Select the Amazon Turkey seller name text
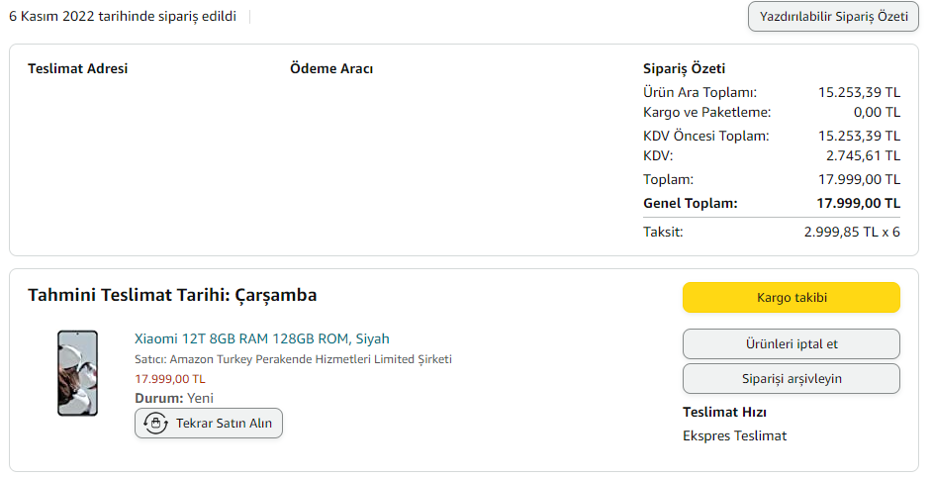Viewport: 932px width, 479px height. pyautogui.click(x=293, y=359)
